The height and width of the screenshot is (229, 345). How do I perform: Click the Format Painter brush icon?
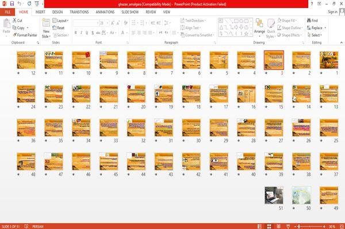coord(15,35)
